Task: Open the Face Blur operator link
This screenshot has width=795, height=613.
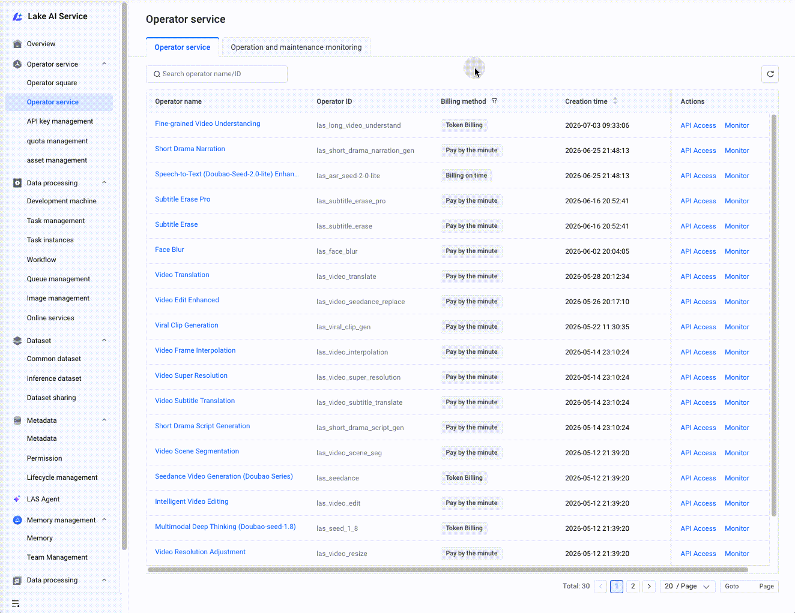Action: click(x=169, y=250)
